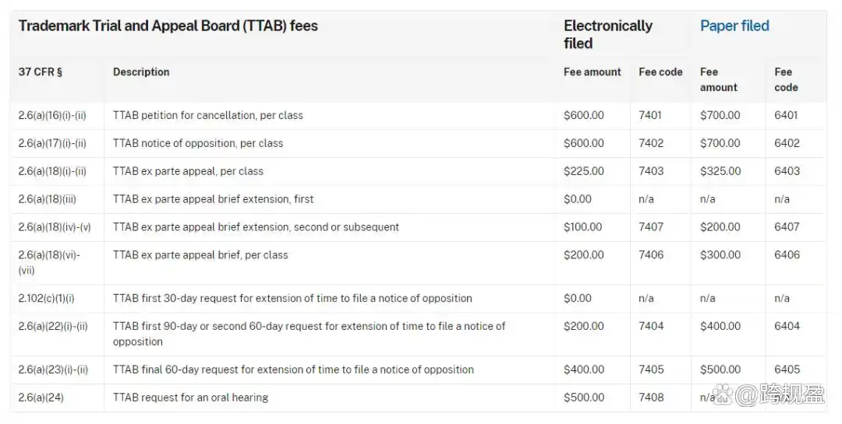Click the Electronically filed column header
The width and height of the screenshot is (842, 424).
click(x=607, y=34)
